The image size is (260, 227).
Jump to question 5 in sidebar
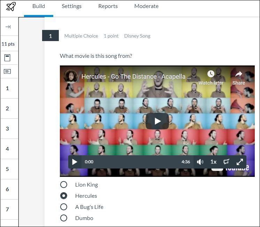(x=7, y=169)
